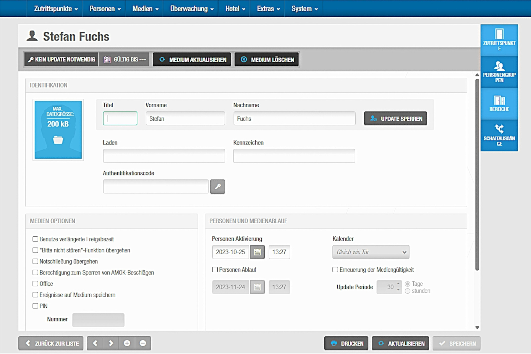The image size is (531, 354).
Task: Enable the Office checkbox
Action: (35, 284)
